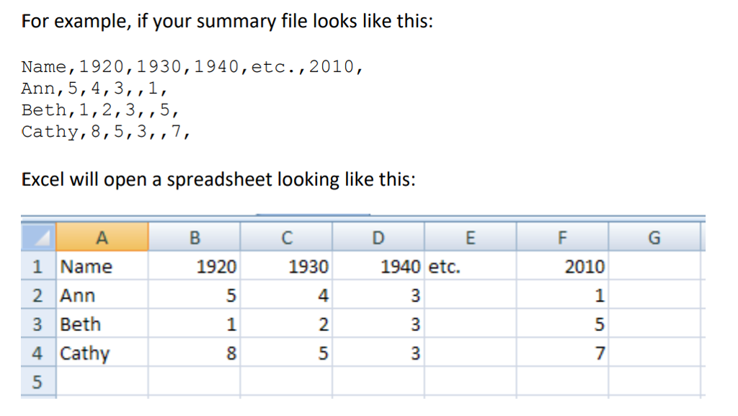Click cell with value 7 in row 4

[x=562, y=352]
